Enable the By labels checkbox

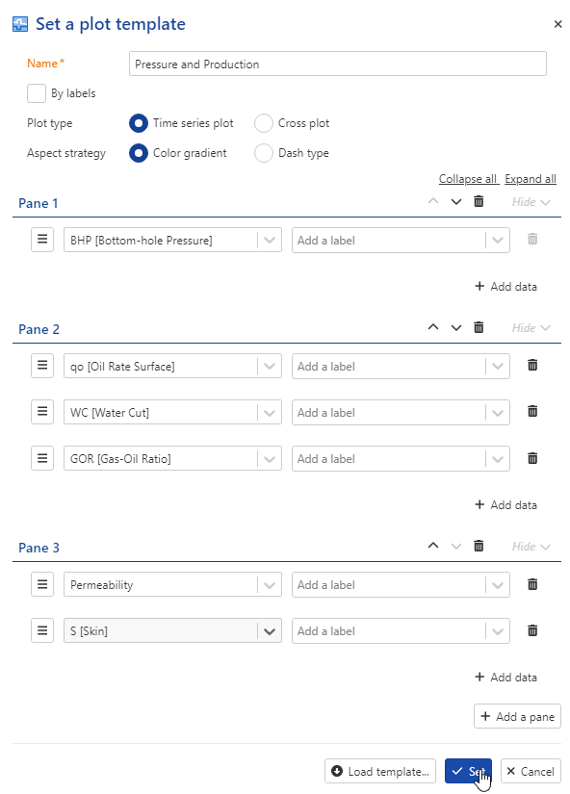pos(37,93)
